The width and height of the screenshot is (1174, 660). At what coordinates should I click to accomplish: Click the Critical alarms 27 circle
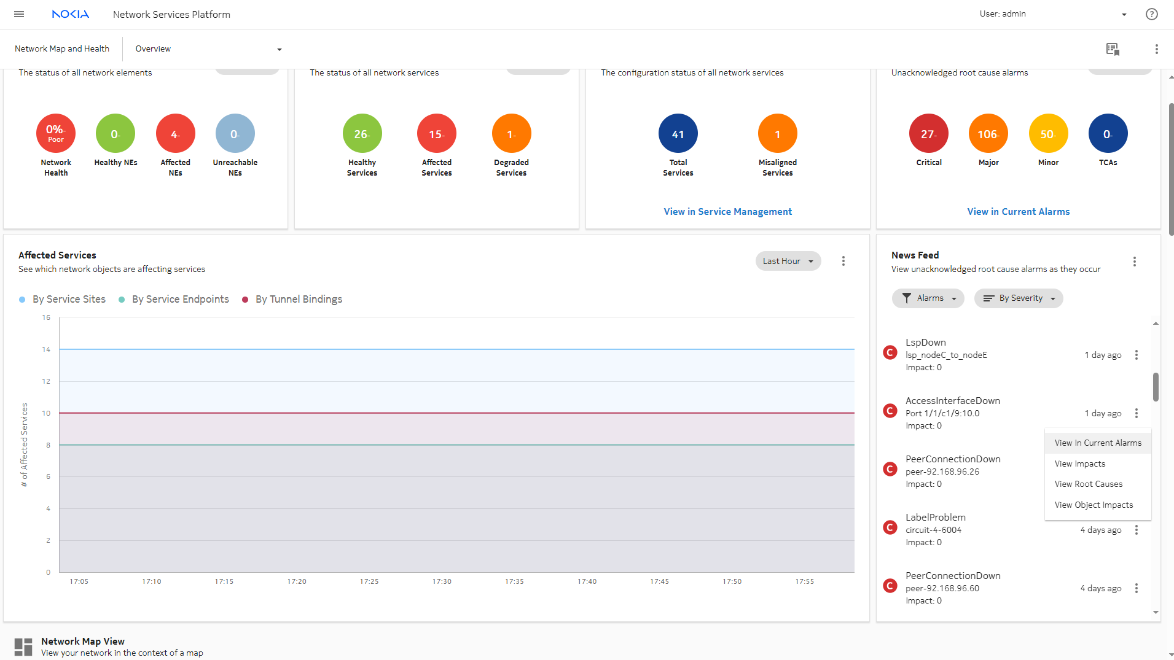click(929, 133)
